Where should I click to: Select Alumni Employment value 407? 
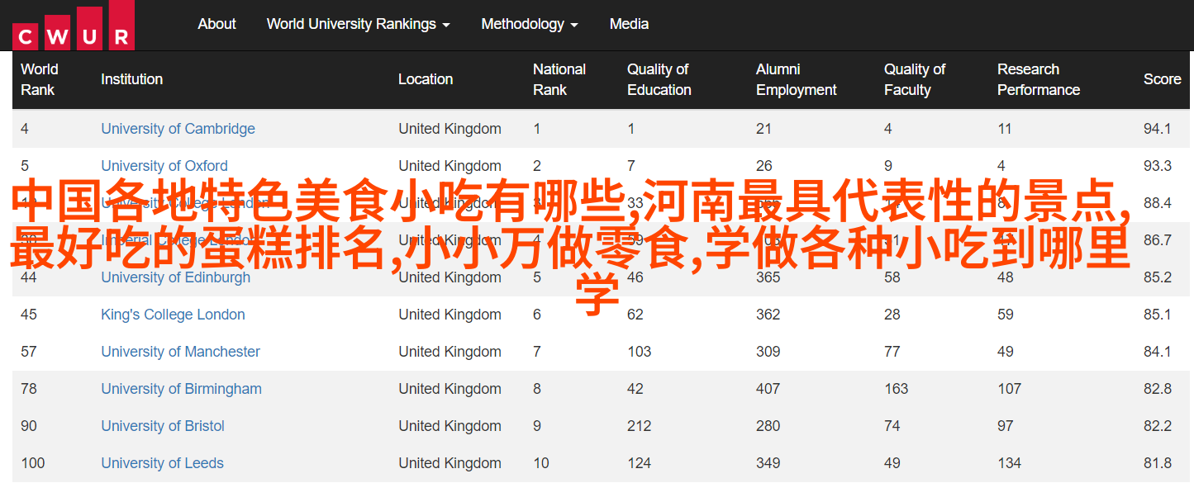768,389
